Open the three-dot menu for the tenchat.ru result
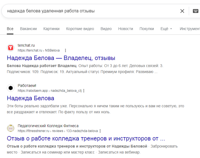This screenshot has width=200, height=158. point(65,51)
